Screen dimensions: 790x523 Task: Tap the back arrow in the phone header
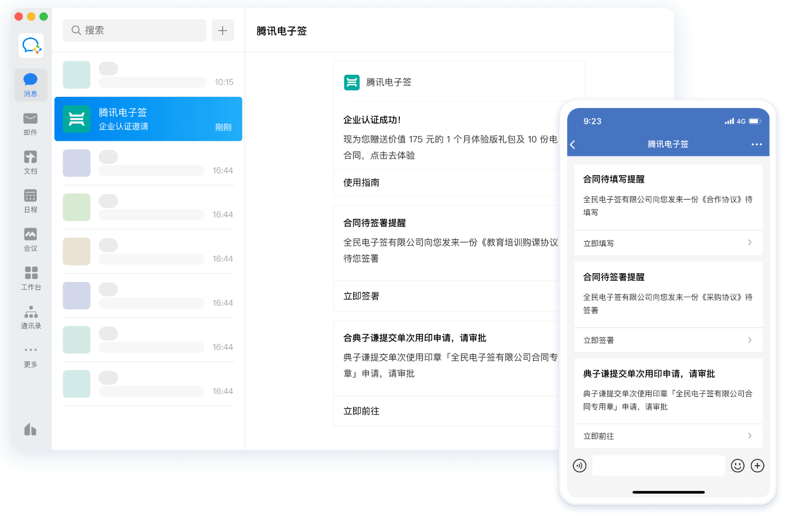coord(573,144)
